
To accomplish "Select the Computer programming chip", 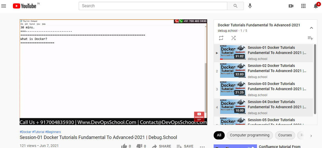I will [249, 135].
